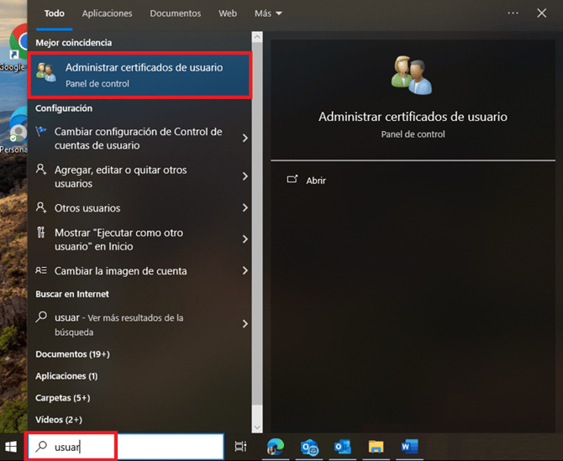Image resolution: width=563 pixels, height=461 pixels.
Task: Open the Edge Personal desktop shortcut
Action: [16, 131]
